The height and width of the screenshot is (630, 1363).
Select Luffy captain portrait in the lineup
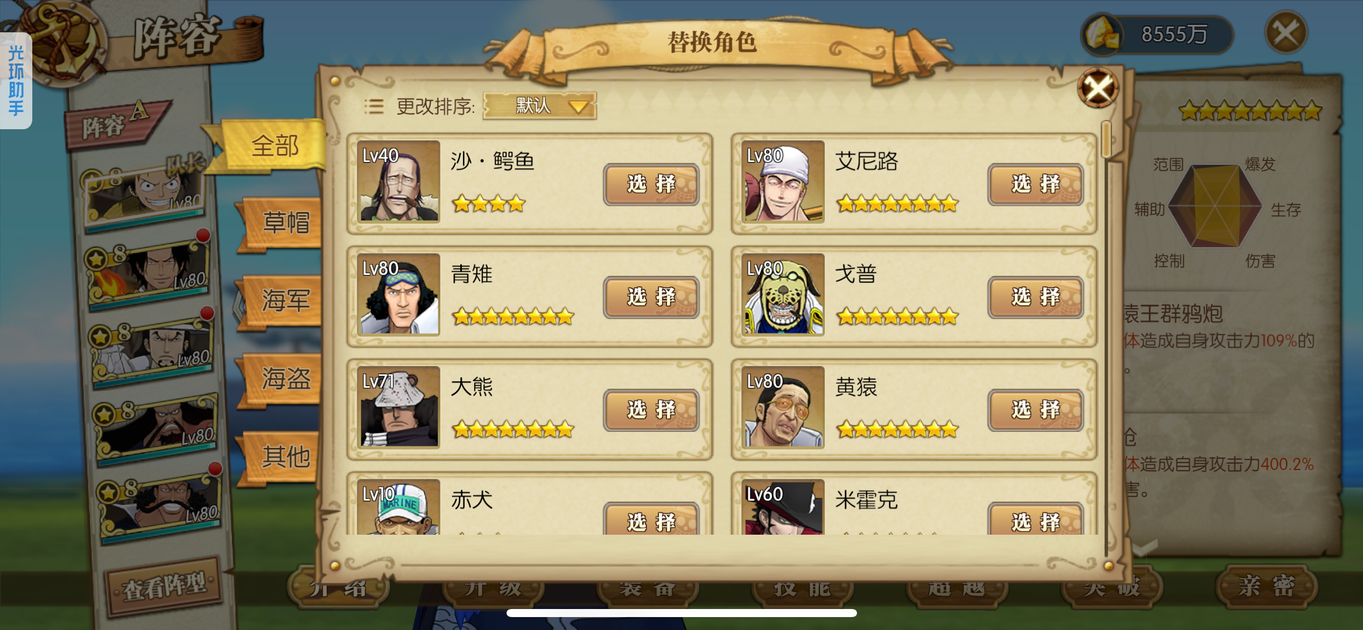(x=144, y=194)
